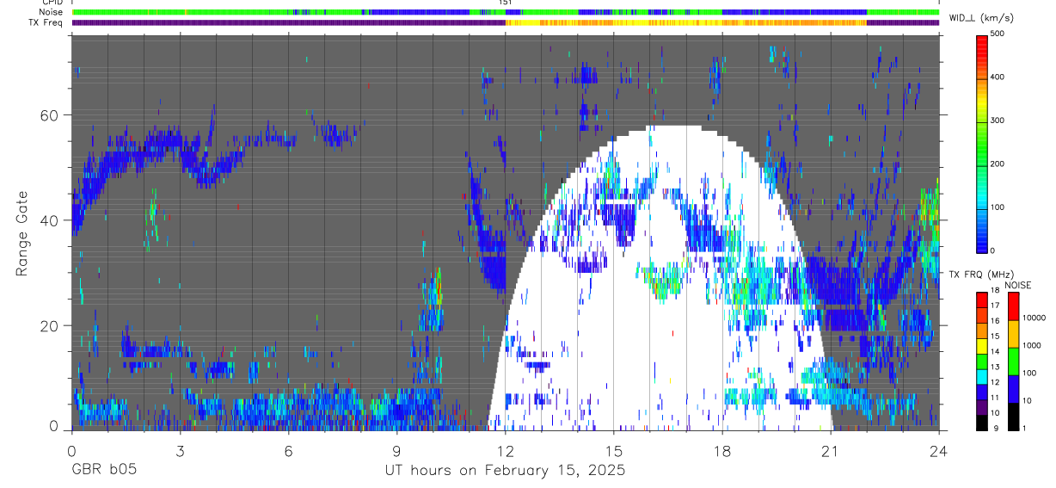Click the 0 hour tick on the UT axis
Screen dimensions: 1056x488
point(71,450)
